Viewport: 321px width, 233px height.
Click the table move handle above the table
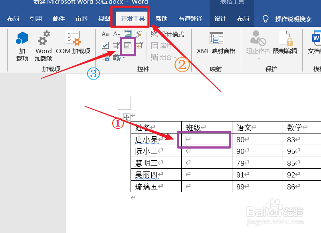(126, 117)
